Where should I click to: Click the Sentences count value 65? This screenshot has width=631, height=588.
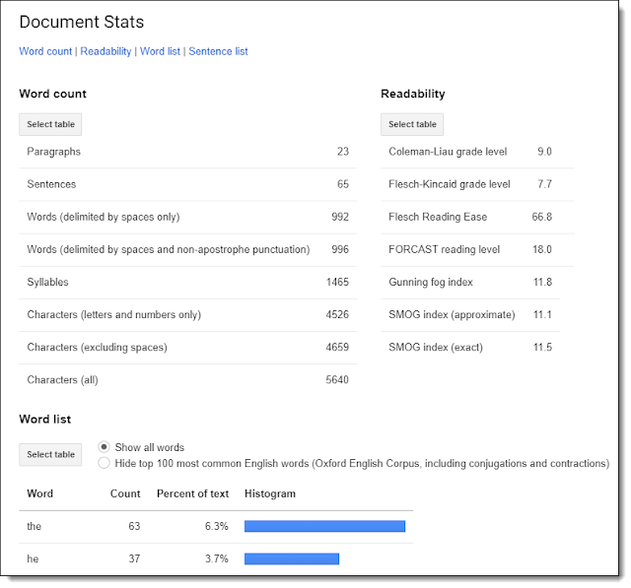(342, 184)
